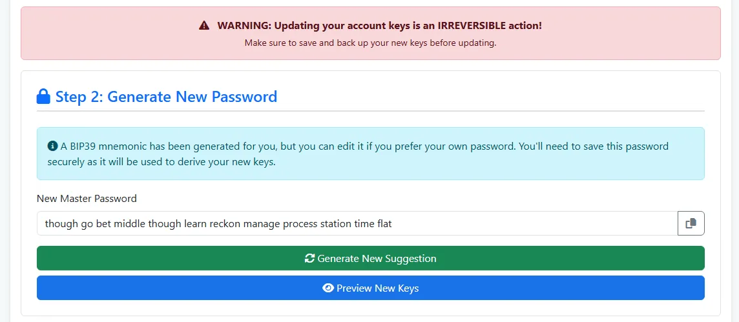Copy the master password with clipboard icon
The image size is (739, 322).
[x=691, y=223]
